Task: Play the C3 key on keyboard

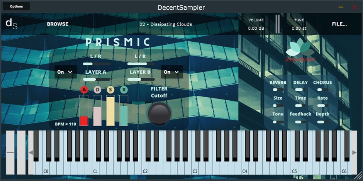Action: pyautogui.click(x=195, y=169)
